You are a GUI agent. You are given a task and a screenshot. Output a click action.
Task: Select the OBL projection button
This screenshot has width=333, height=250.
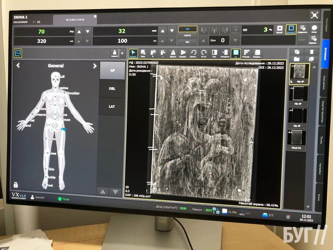[112, 89]
